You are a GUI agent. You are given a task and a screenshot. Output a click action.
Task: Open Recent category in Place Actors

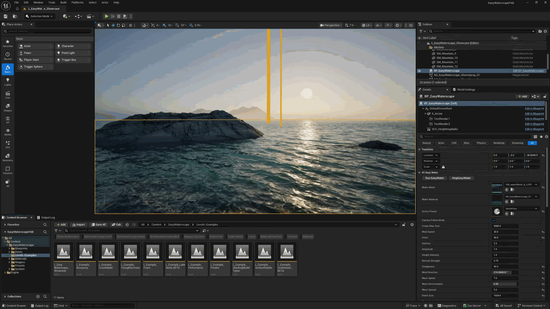(x=8, y=56)
